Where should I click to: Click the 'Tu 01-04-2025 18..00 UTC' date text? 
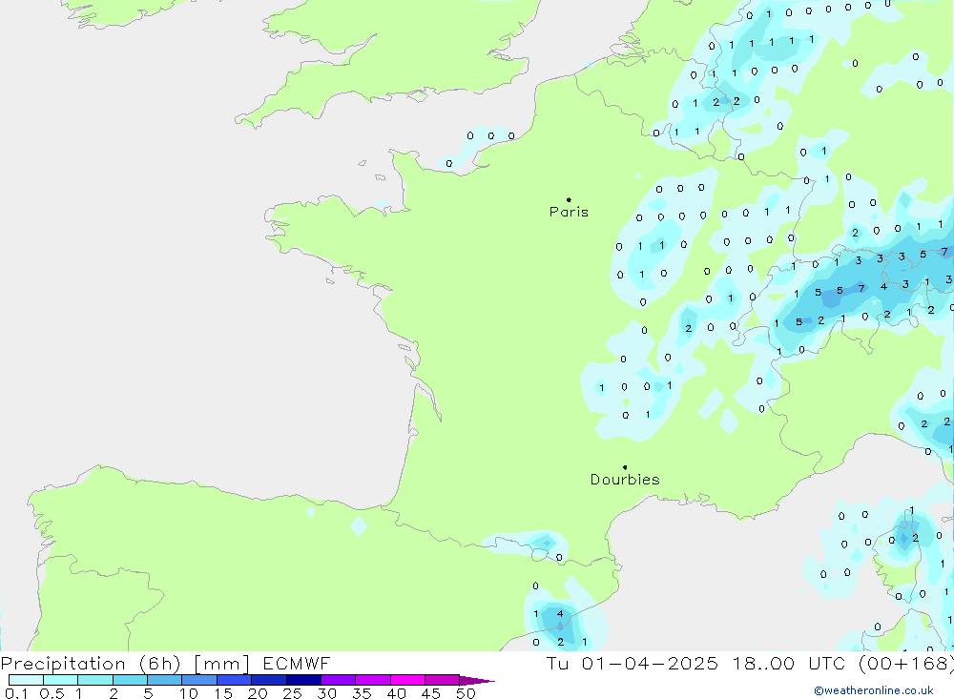tap(695, 663)
